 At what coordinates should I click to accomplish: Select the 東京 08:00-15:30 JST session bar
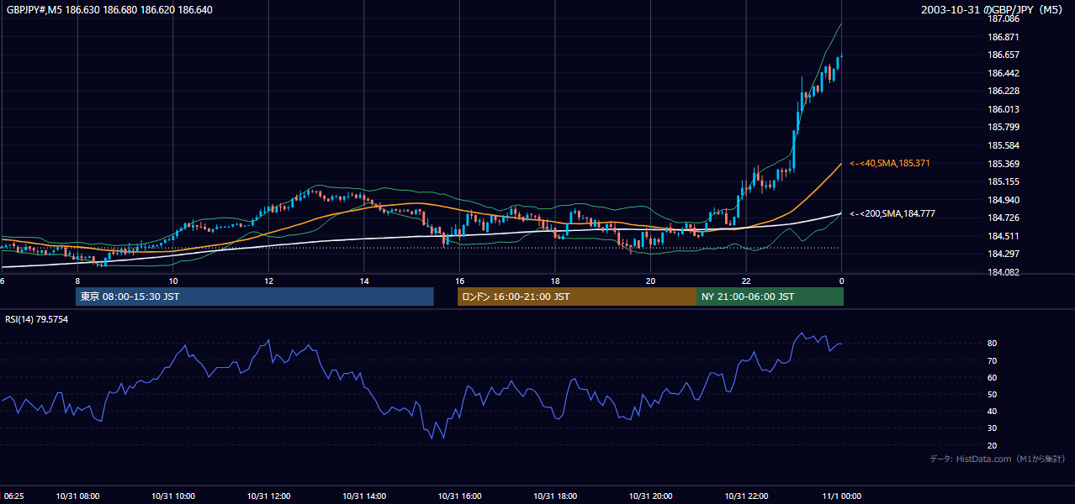[x=254, y=297]
